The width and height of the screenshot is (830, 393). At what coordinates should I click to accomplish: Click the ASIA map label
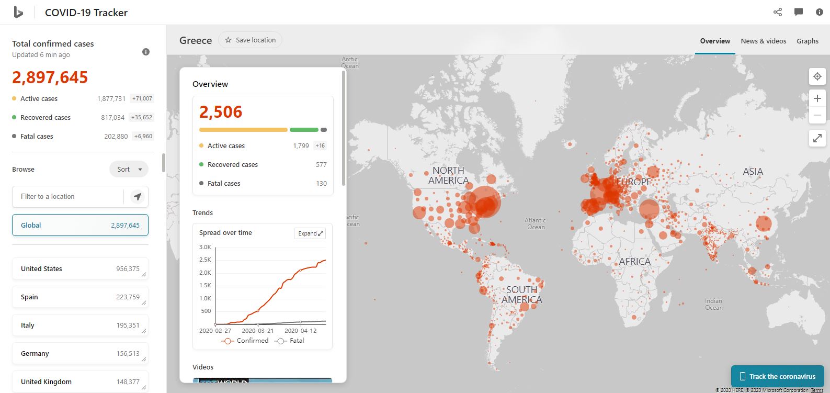[x=753, y=172]
